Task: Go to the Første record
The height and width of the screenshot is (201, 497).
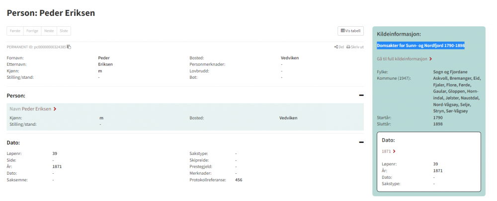Action: 15,31
